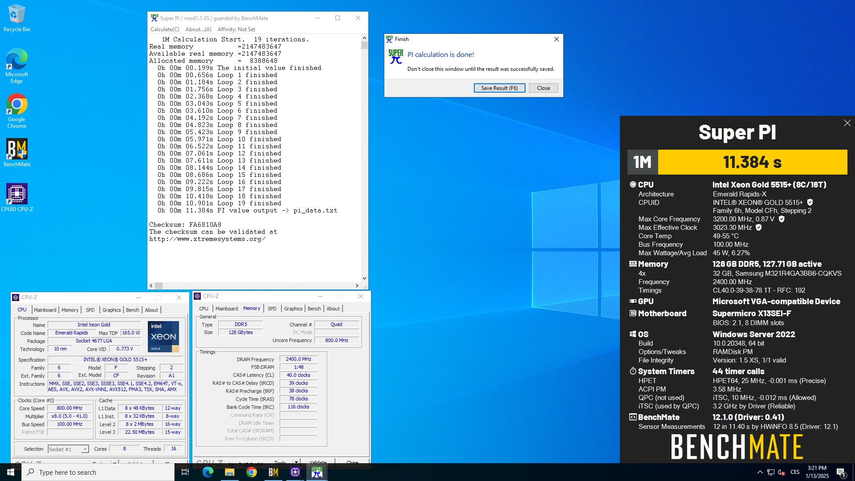
Task: Open the Tools dropdown arrow in CPU-Z
Action: click(x=296, y=463)
